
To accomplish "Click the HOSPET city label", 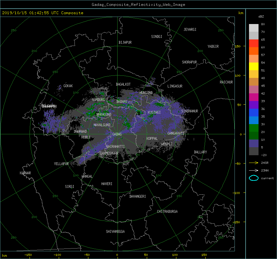I will 167,144.
